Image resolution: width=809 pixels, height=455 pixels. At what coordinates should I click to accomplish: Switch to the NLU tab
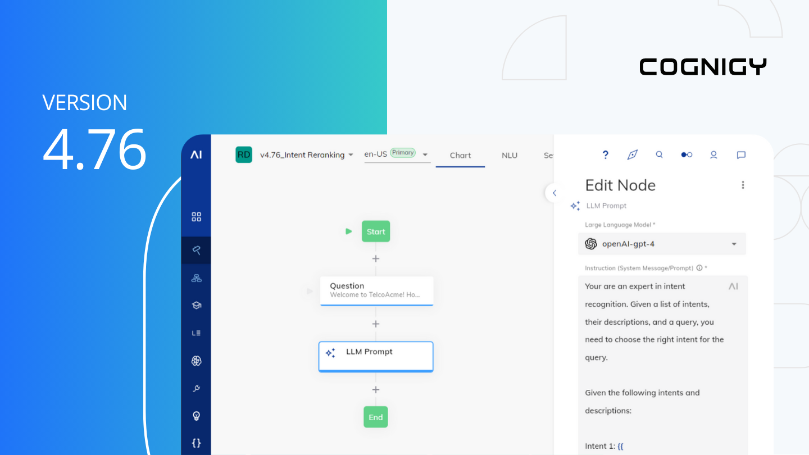coord(509,155)
